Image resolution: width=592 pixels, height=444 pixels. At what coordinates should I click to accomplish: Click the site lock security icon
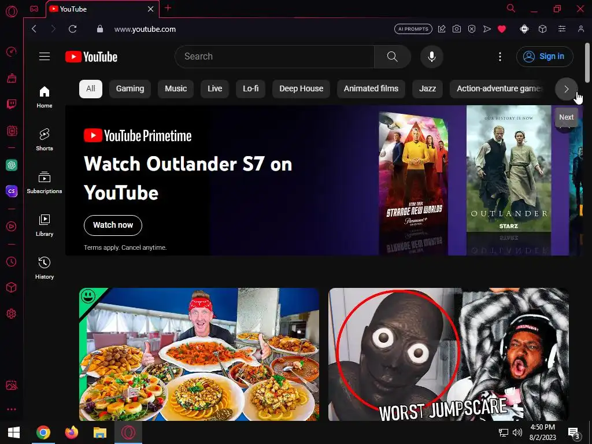pyautogui.click(x=99, y=29)
